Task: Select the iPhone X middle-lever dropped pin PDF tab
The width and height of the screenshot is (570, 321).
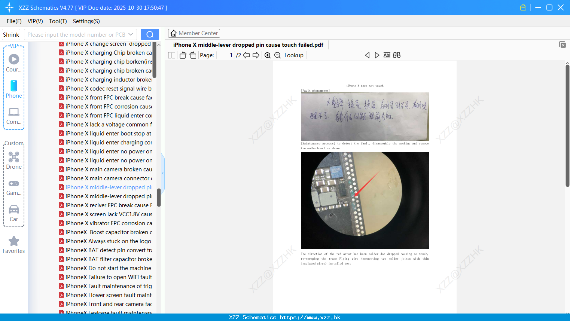Action: coord(248,45)
